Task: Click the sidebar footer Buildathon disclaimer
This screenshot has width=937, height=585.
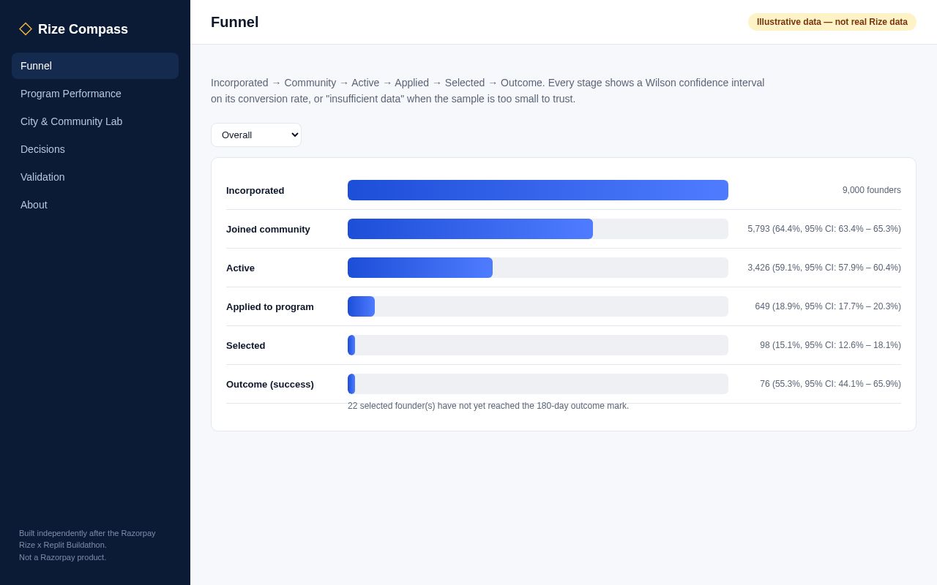Action: click(x=87, y=545)
